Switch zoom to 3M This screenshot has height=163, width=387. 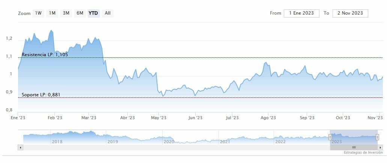click(66, 13)
